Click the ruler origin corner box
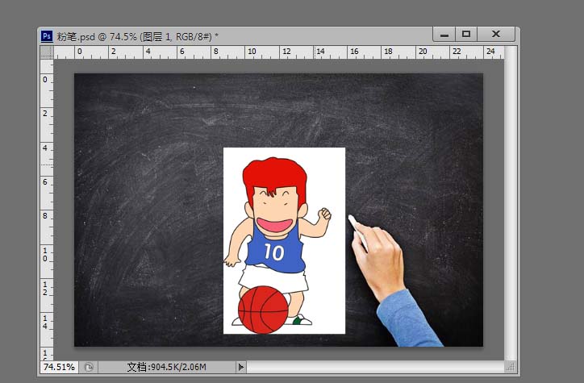The width and height of the screenshot is (584, 383). (x=47, y=52)
